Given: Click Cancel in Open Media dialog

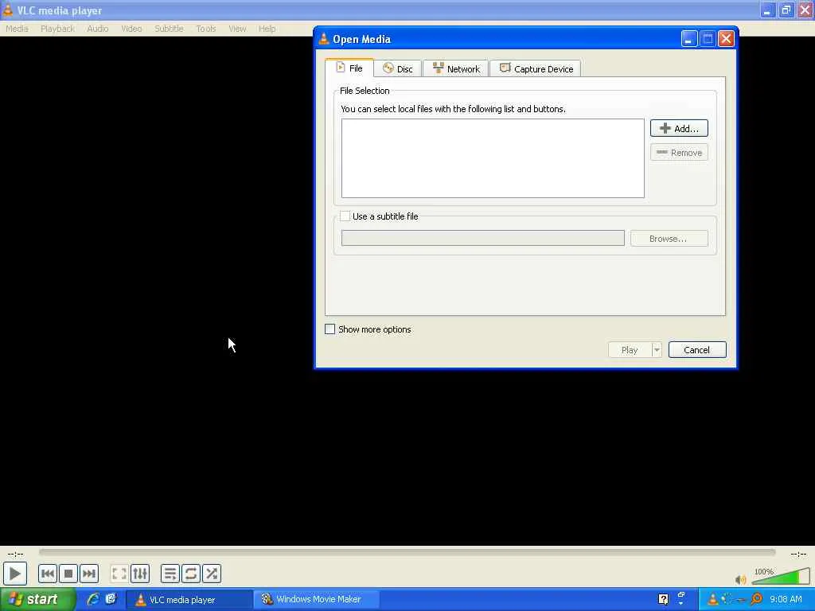Looking at the screenshot, I should [697, 350].
